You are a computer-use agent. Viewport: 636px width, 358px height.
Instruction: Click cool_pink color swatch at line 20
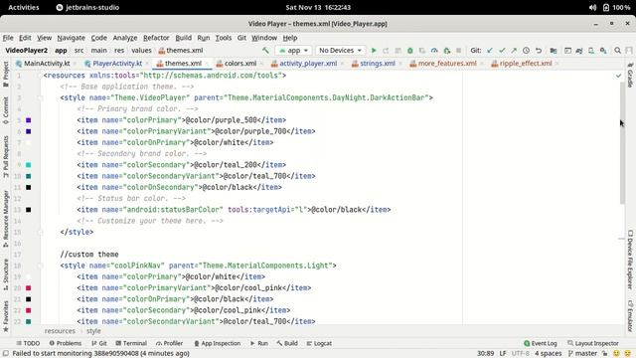29,287
